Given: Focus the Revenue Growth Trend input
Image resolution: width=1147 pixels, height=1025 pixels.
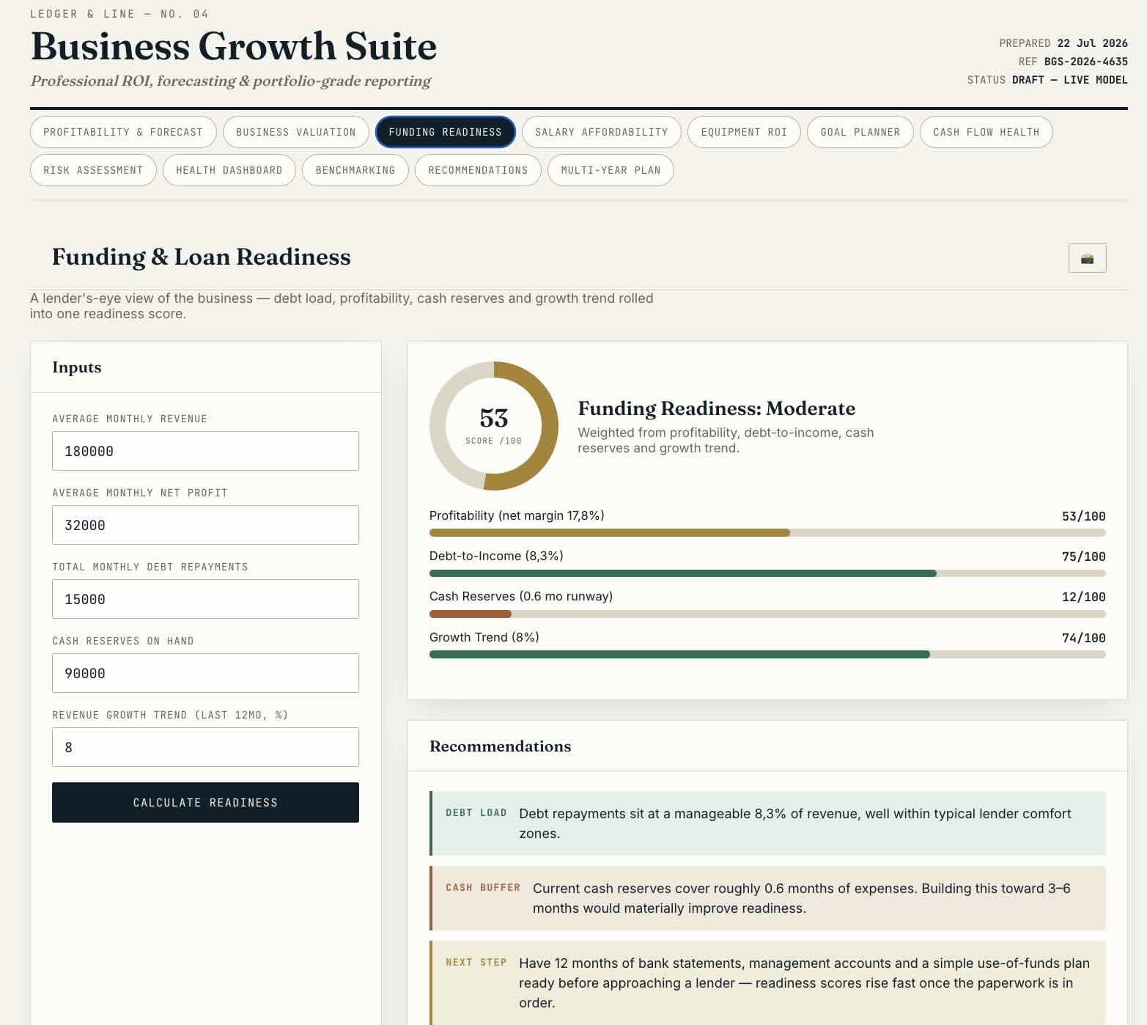Looking at the screenshot, I should click(x=205, y=747).
